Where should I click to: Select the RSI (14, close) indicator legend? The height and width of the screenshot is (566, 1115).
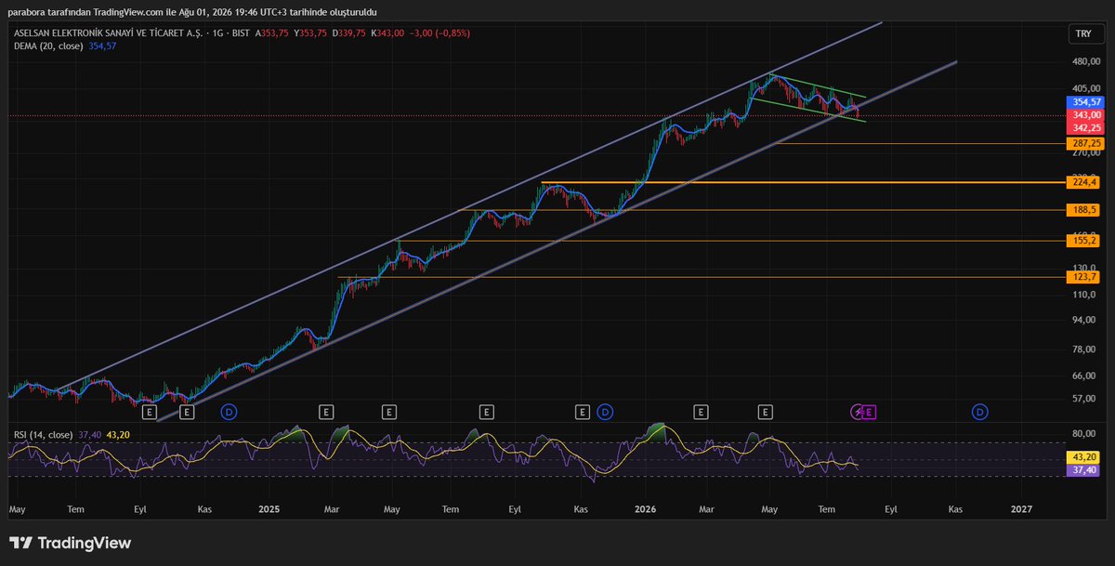point(43,434)
